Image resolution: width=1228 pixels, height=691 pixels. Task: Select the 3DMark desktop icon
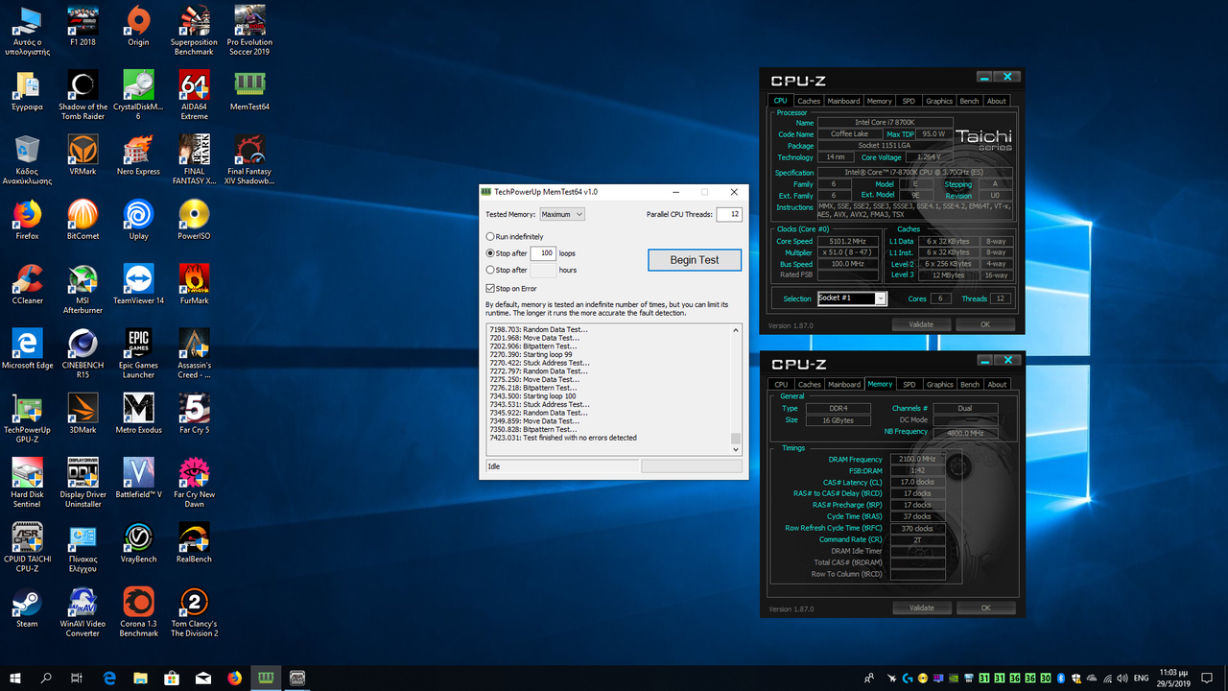pyautogui.click(x=83, y=414)
